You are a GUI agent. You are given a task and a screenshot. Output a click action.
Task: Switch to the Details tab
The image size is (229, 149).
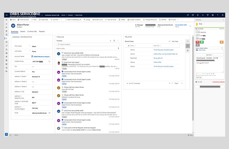pos(23,31)
